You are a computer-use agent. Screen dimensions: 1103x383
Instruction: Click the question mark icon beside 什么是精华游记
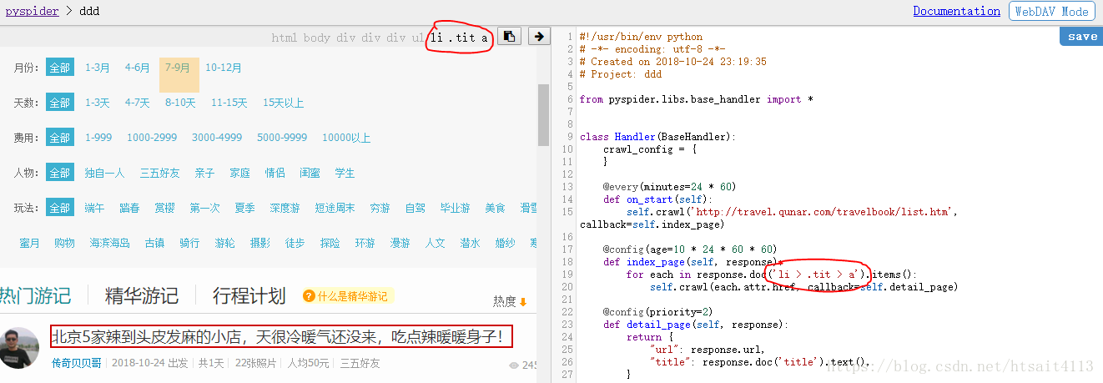click(309, 296)
